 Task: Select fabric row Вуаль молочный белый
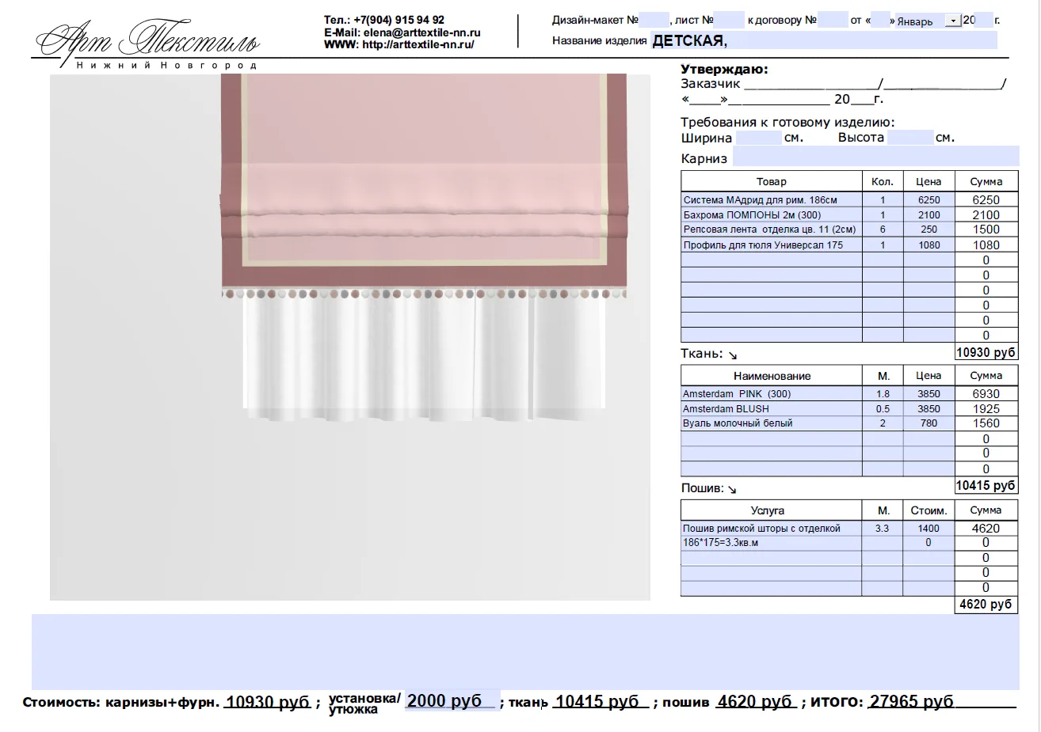(x=771, y=423)
